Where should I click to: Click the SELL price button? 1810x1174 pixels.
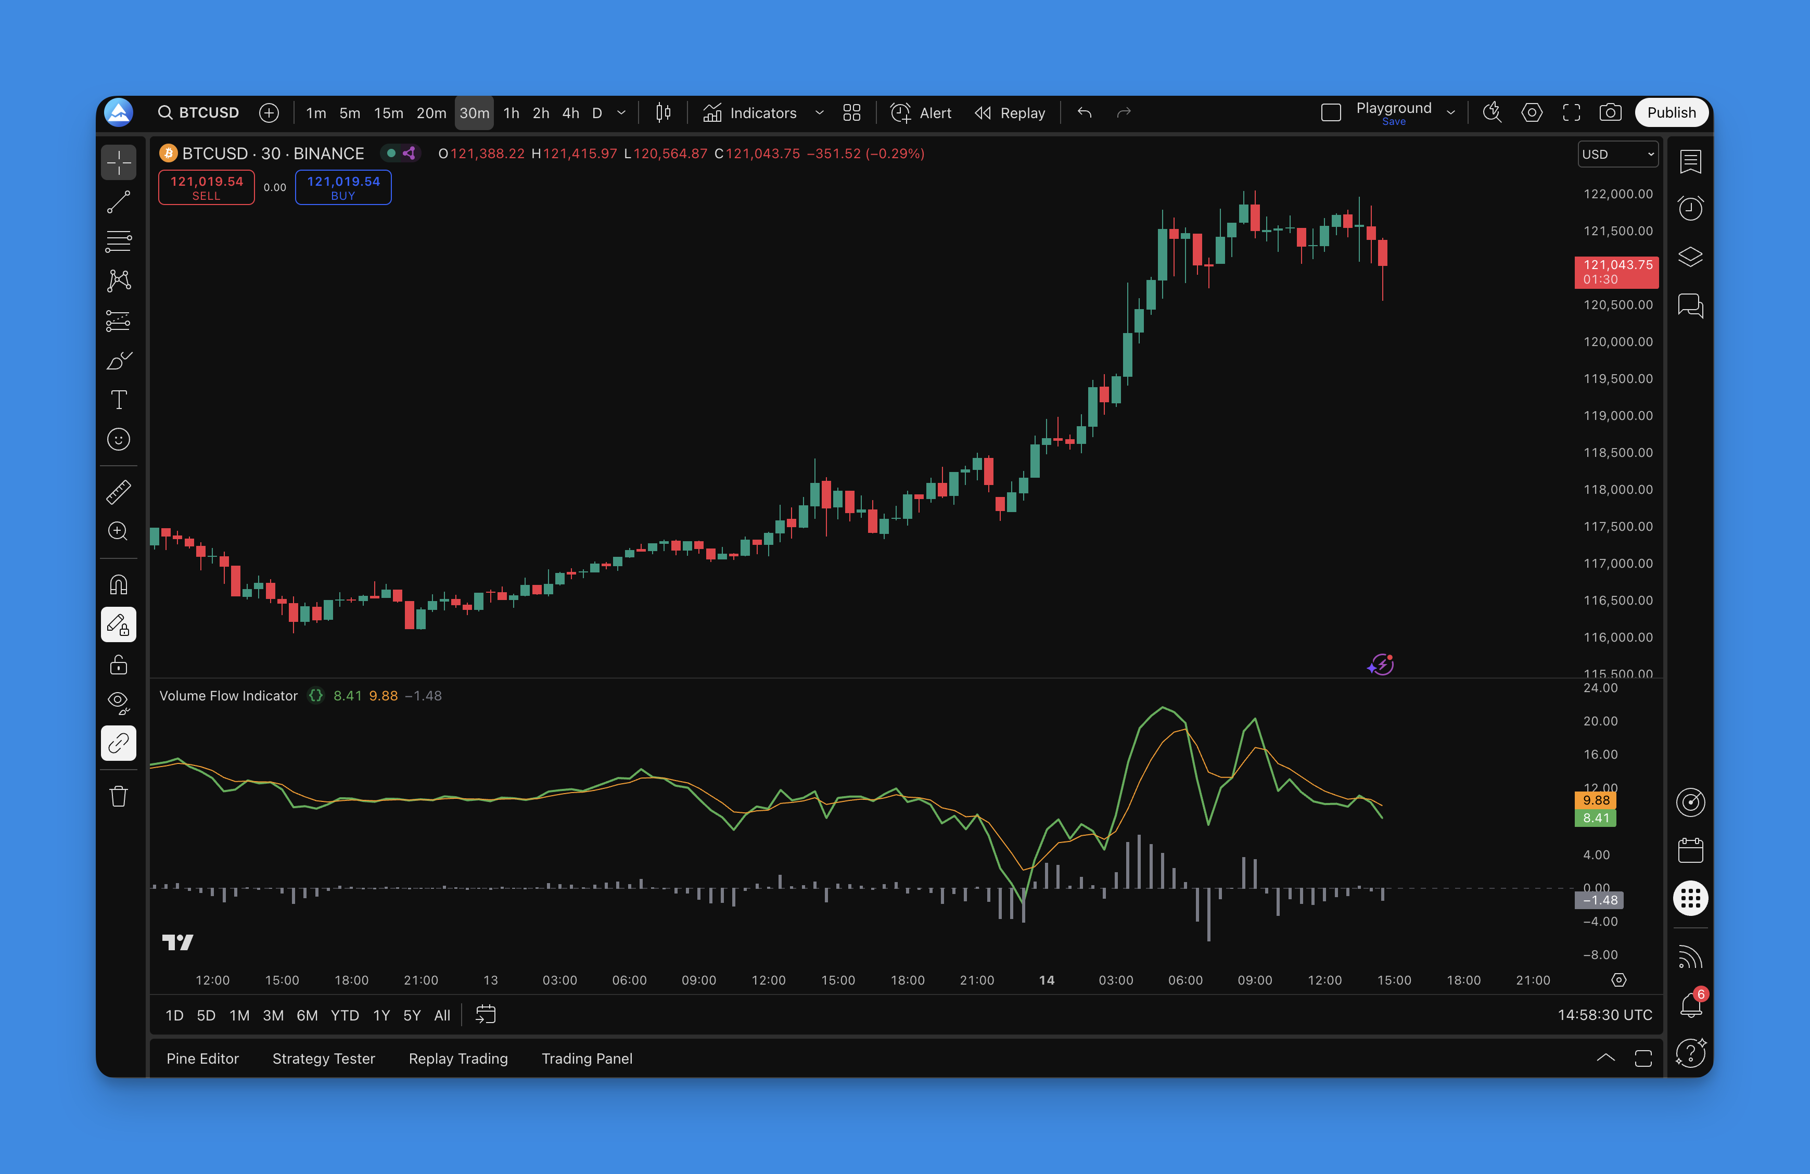click(206, 187)
